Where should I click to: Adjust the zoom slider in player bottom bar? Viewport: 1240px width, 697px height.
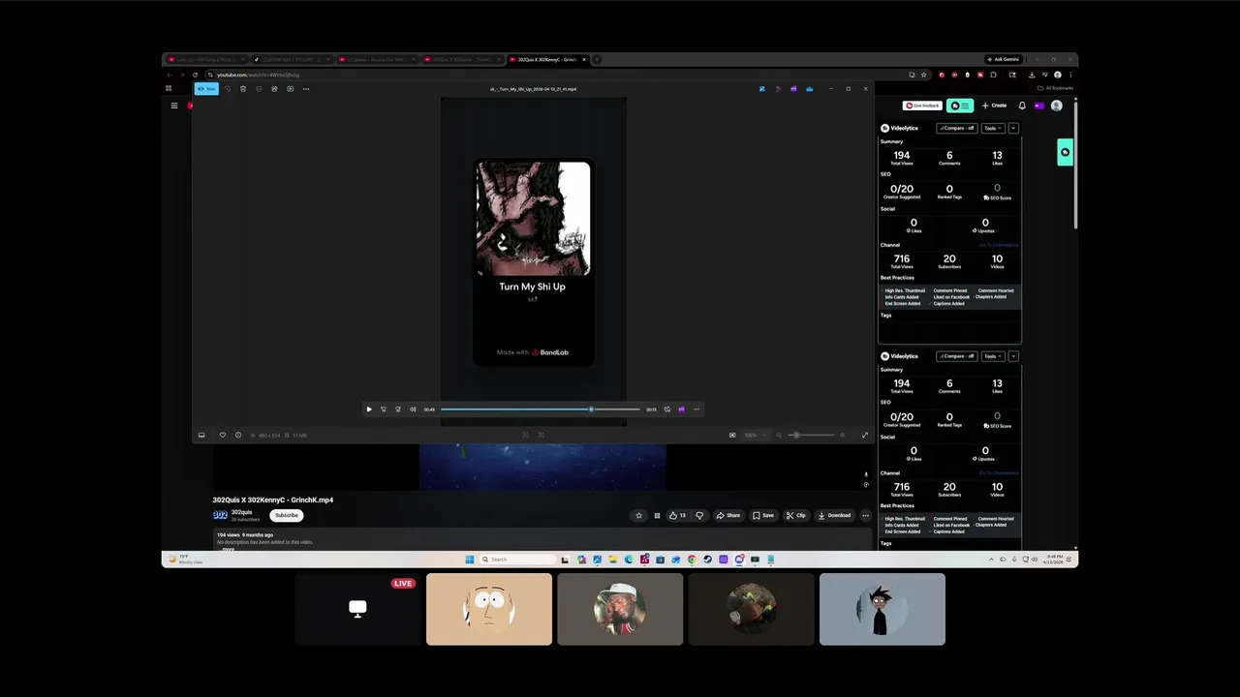810,436
